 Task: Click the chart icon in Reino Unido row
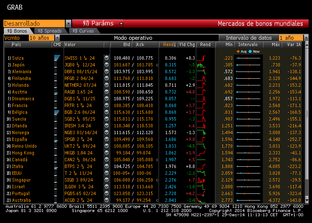107,146
